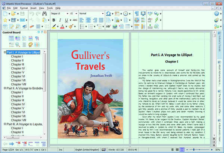Show special symbols pilcrow icon
224x153 pixels.
(x=137, y=14)
